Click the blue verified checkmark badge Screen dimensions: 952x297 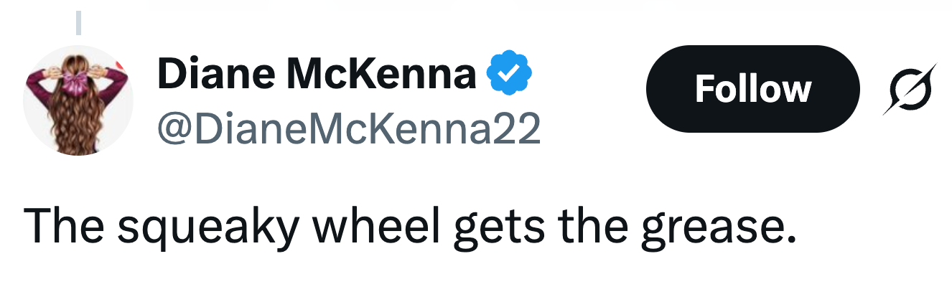tap(509, 73)
